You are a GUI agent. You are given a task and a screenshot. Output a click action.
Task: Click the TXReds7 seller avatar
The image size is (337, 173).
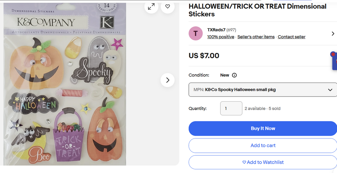[195, 33]
